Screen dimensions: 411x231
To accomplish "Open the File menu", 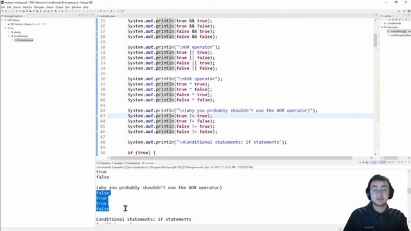I will tap(3, 7).
